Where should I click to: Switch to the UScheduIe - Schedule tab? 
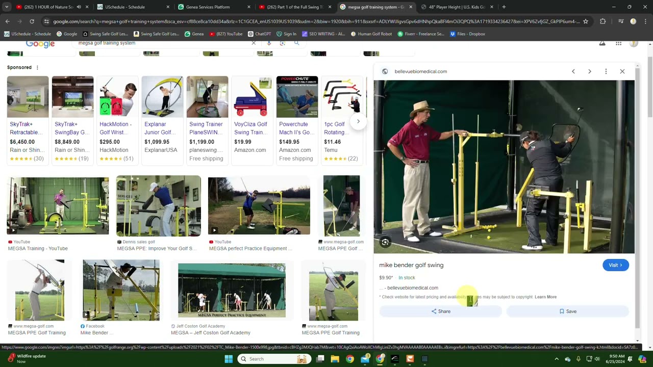pos(132,7)
